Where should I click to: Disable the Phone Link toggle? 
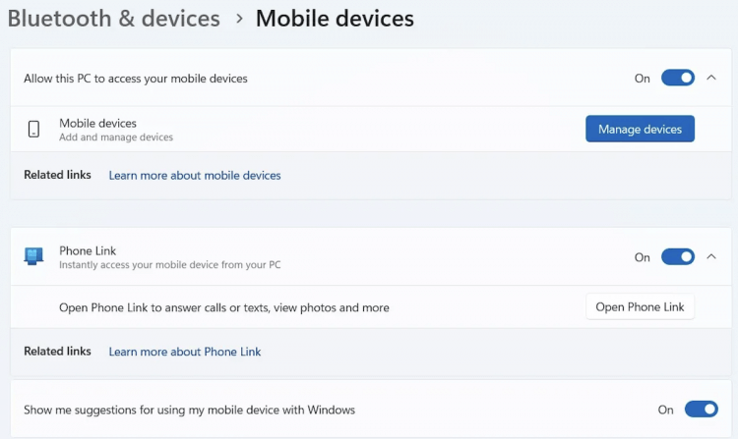click(678, 257)
